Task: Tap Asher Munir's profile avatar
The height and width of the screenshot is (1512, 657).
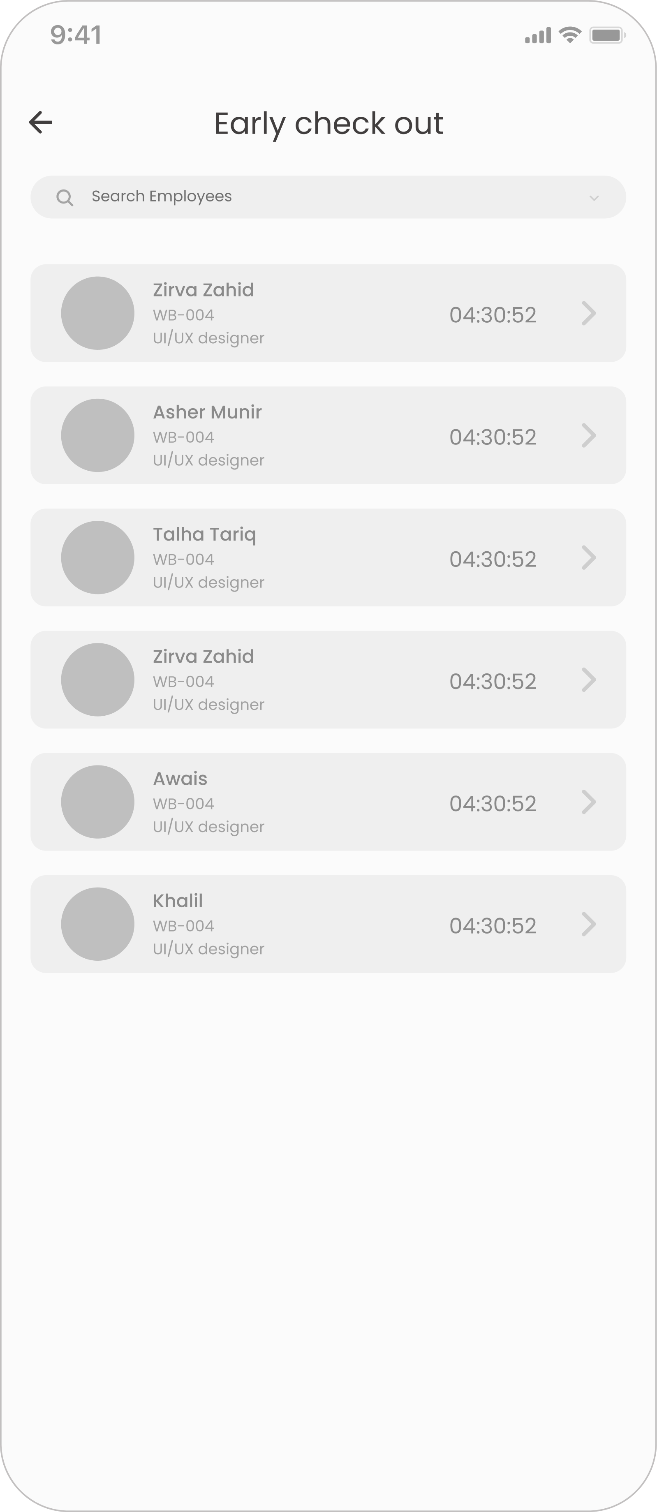Action: click(97, 435)
